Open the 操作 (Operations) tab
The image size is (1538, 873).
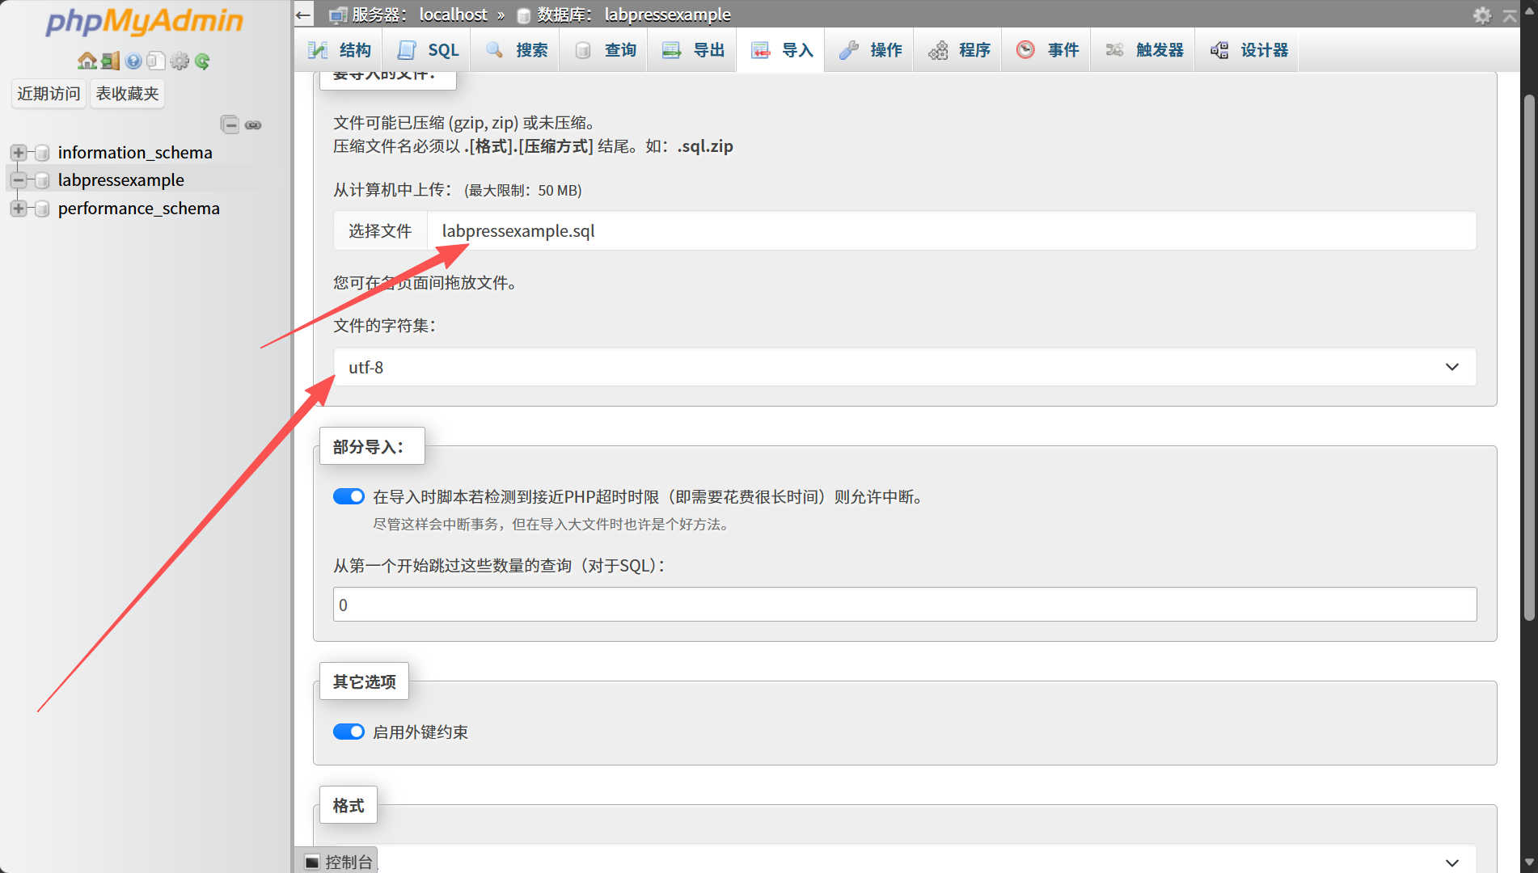pos(870,50)
